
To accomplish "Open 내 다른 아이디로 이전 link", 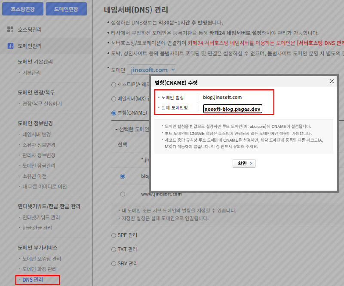I will click(x=45, y=186).
